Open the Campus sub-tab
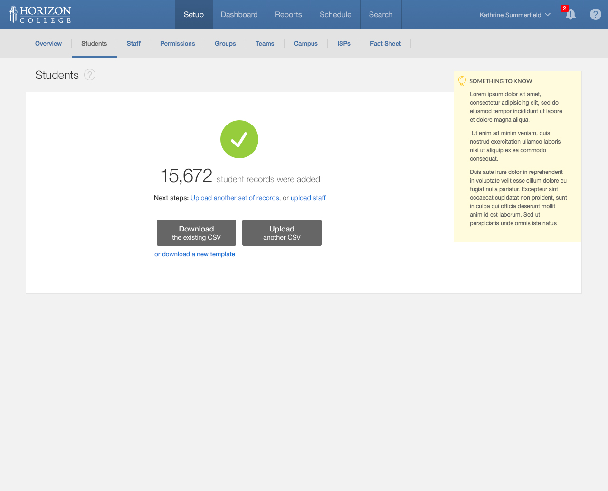 pyautogui.click(x=306, y=43)
